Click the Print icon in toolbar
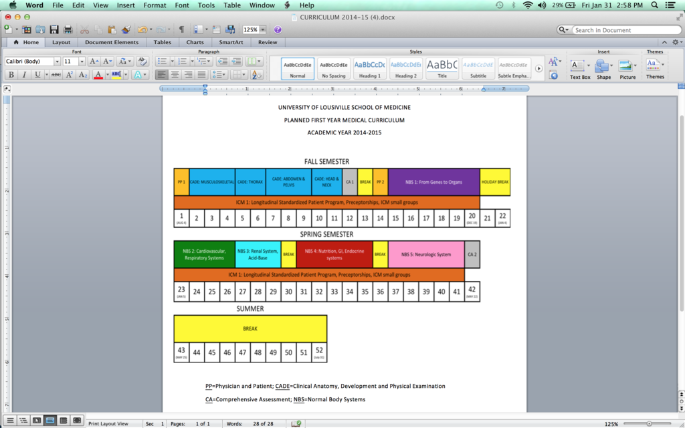The height and width of the screenshot is (428, 685). pos(68,30)
